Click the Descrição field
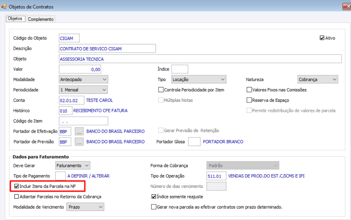351x220 pixels. [108, 48]
